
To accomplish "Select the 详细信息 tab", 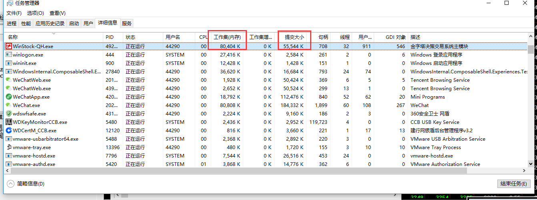I will click(x=108, y=23).
